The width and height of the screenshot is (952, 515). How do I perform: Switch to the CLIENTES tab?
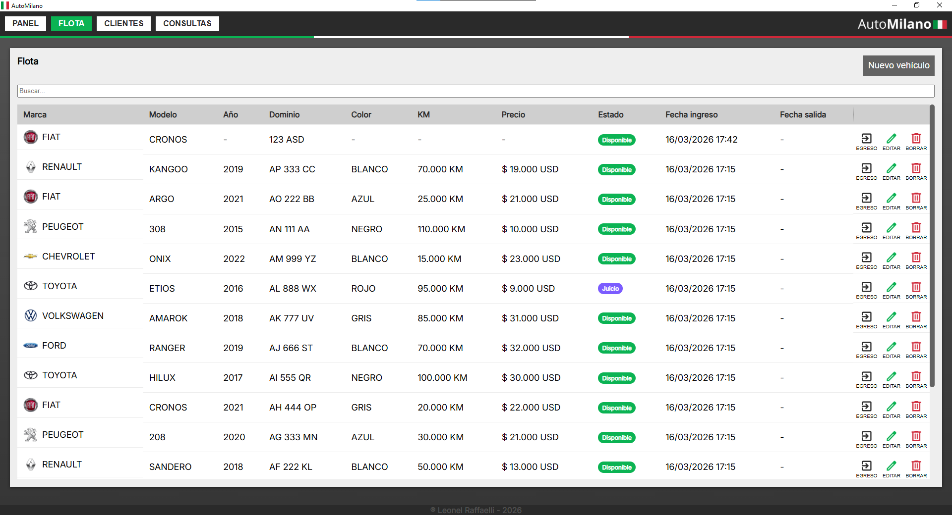123,24
